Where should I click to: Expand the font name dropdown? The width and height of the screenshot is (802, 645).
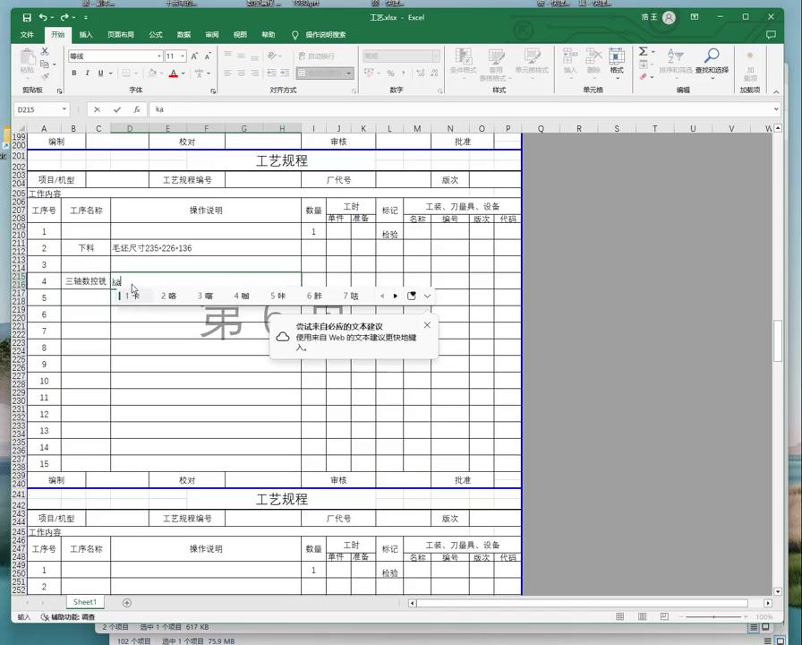point(158,56)
